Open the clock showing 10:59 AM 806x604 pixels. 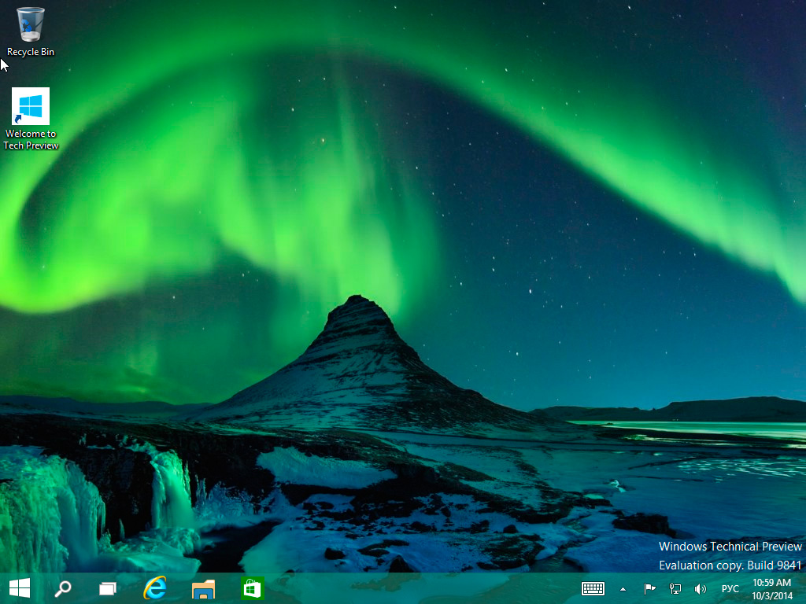772,588
